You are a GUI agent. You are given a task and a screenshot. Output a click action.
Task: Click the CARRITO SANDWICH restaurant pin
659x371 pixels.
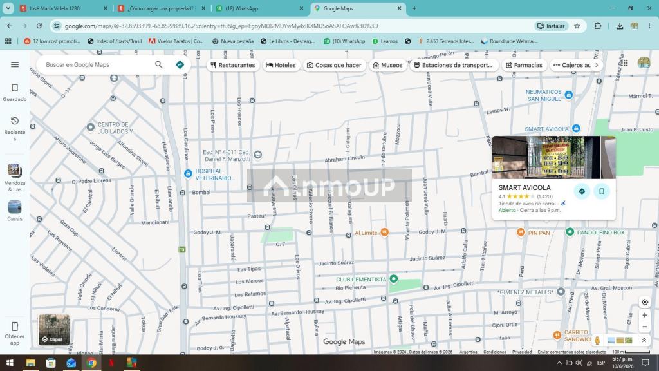point(557,335)
